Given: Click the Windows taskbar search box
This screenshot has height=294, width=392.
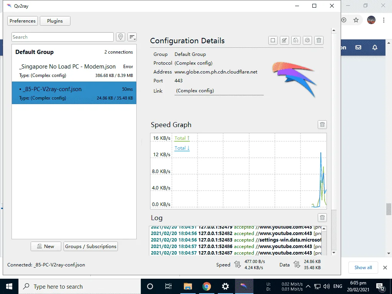Looking at the screenshot, I should 80,286.
